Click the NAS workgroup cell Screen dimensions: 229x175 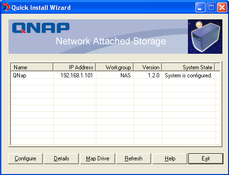(115, 75)
